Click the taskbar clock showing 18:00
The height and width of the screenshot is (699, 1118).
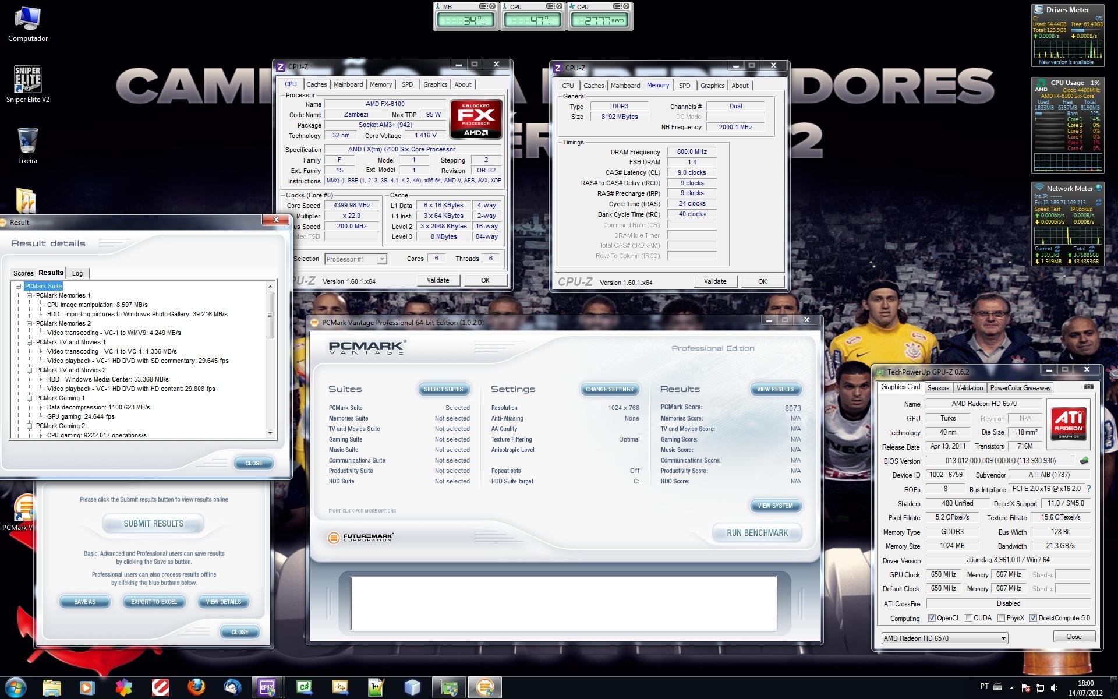[1085, 688]
